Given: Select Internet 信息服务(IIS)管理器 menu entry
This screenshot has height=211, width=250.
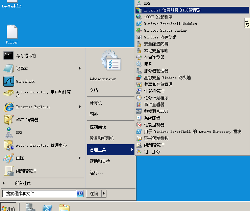Looking at the screenshot, I should (x=192, y=10).
